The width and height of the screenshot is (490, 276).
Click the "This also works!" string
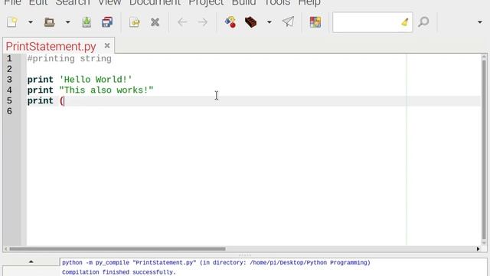click(106, 90)
